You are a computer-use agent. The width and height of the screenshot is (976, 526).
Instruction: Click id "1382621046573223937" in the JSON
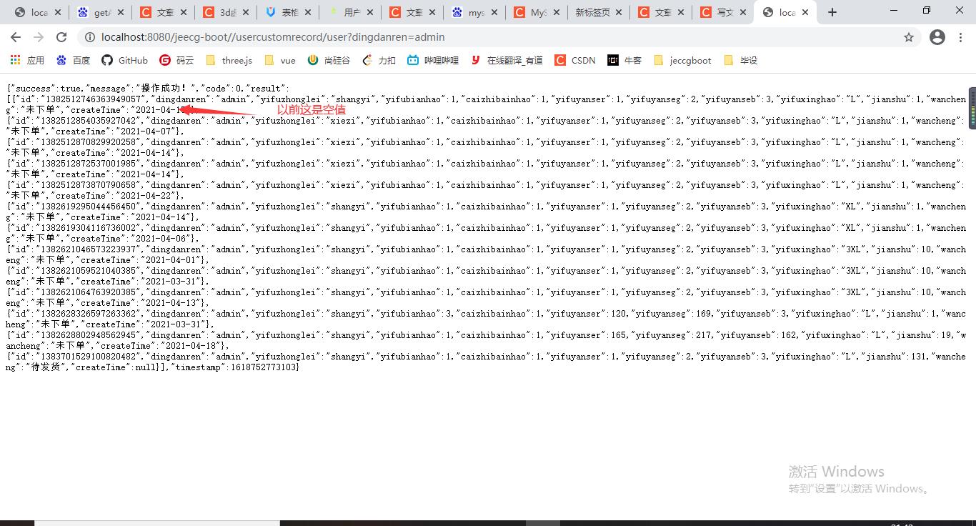pyautogui.click(x=88, y=249)
